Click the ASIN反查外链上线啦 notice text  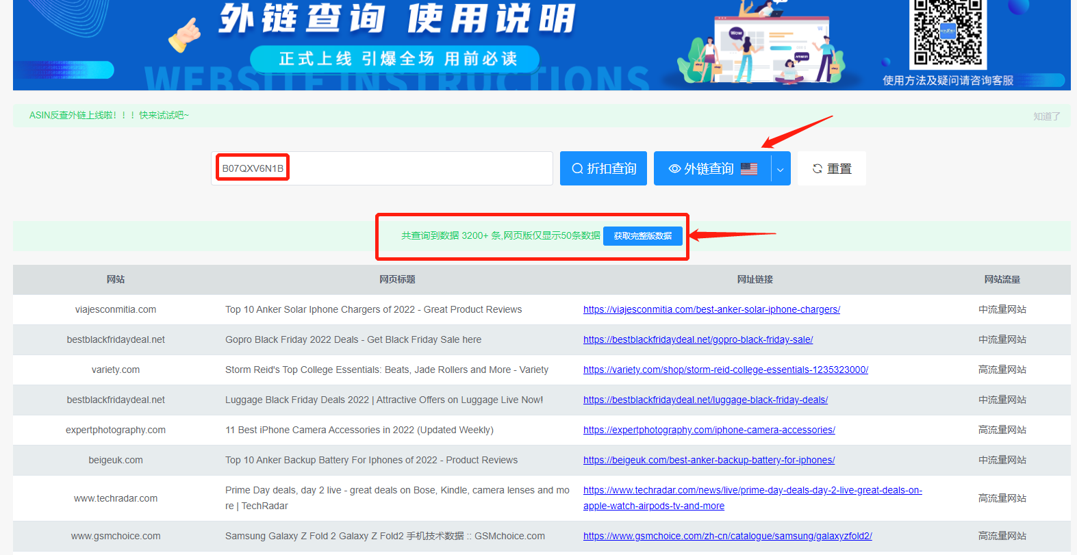pos(109,115)
